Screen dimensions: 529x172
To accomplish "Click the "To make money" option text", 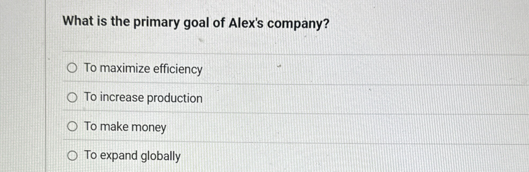I will 125,127.
